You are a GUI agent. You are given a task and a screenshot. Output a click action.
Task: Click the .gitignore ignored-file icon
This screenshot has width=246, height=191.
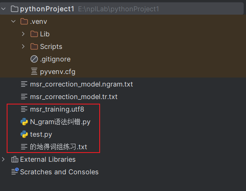[34, 59]
